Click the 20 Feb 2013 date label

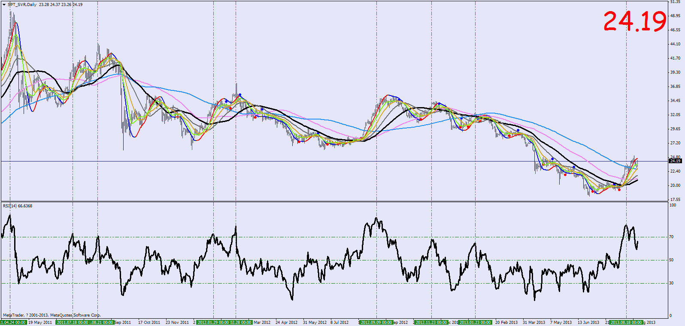(506, 323)
